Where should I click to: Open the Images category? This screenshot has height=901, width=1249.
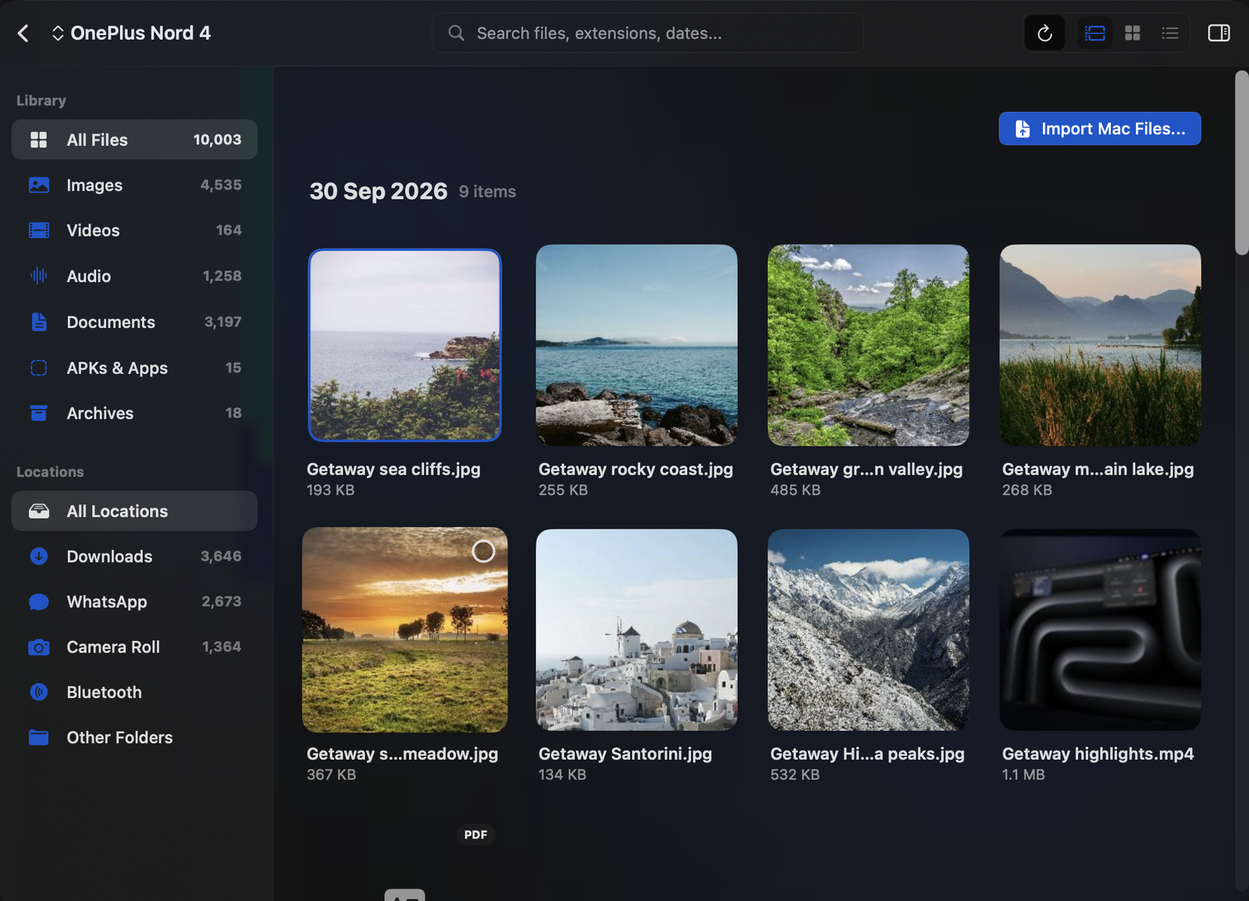134,185
